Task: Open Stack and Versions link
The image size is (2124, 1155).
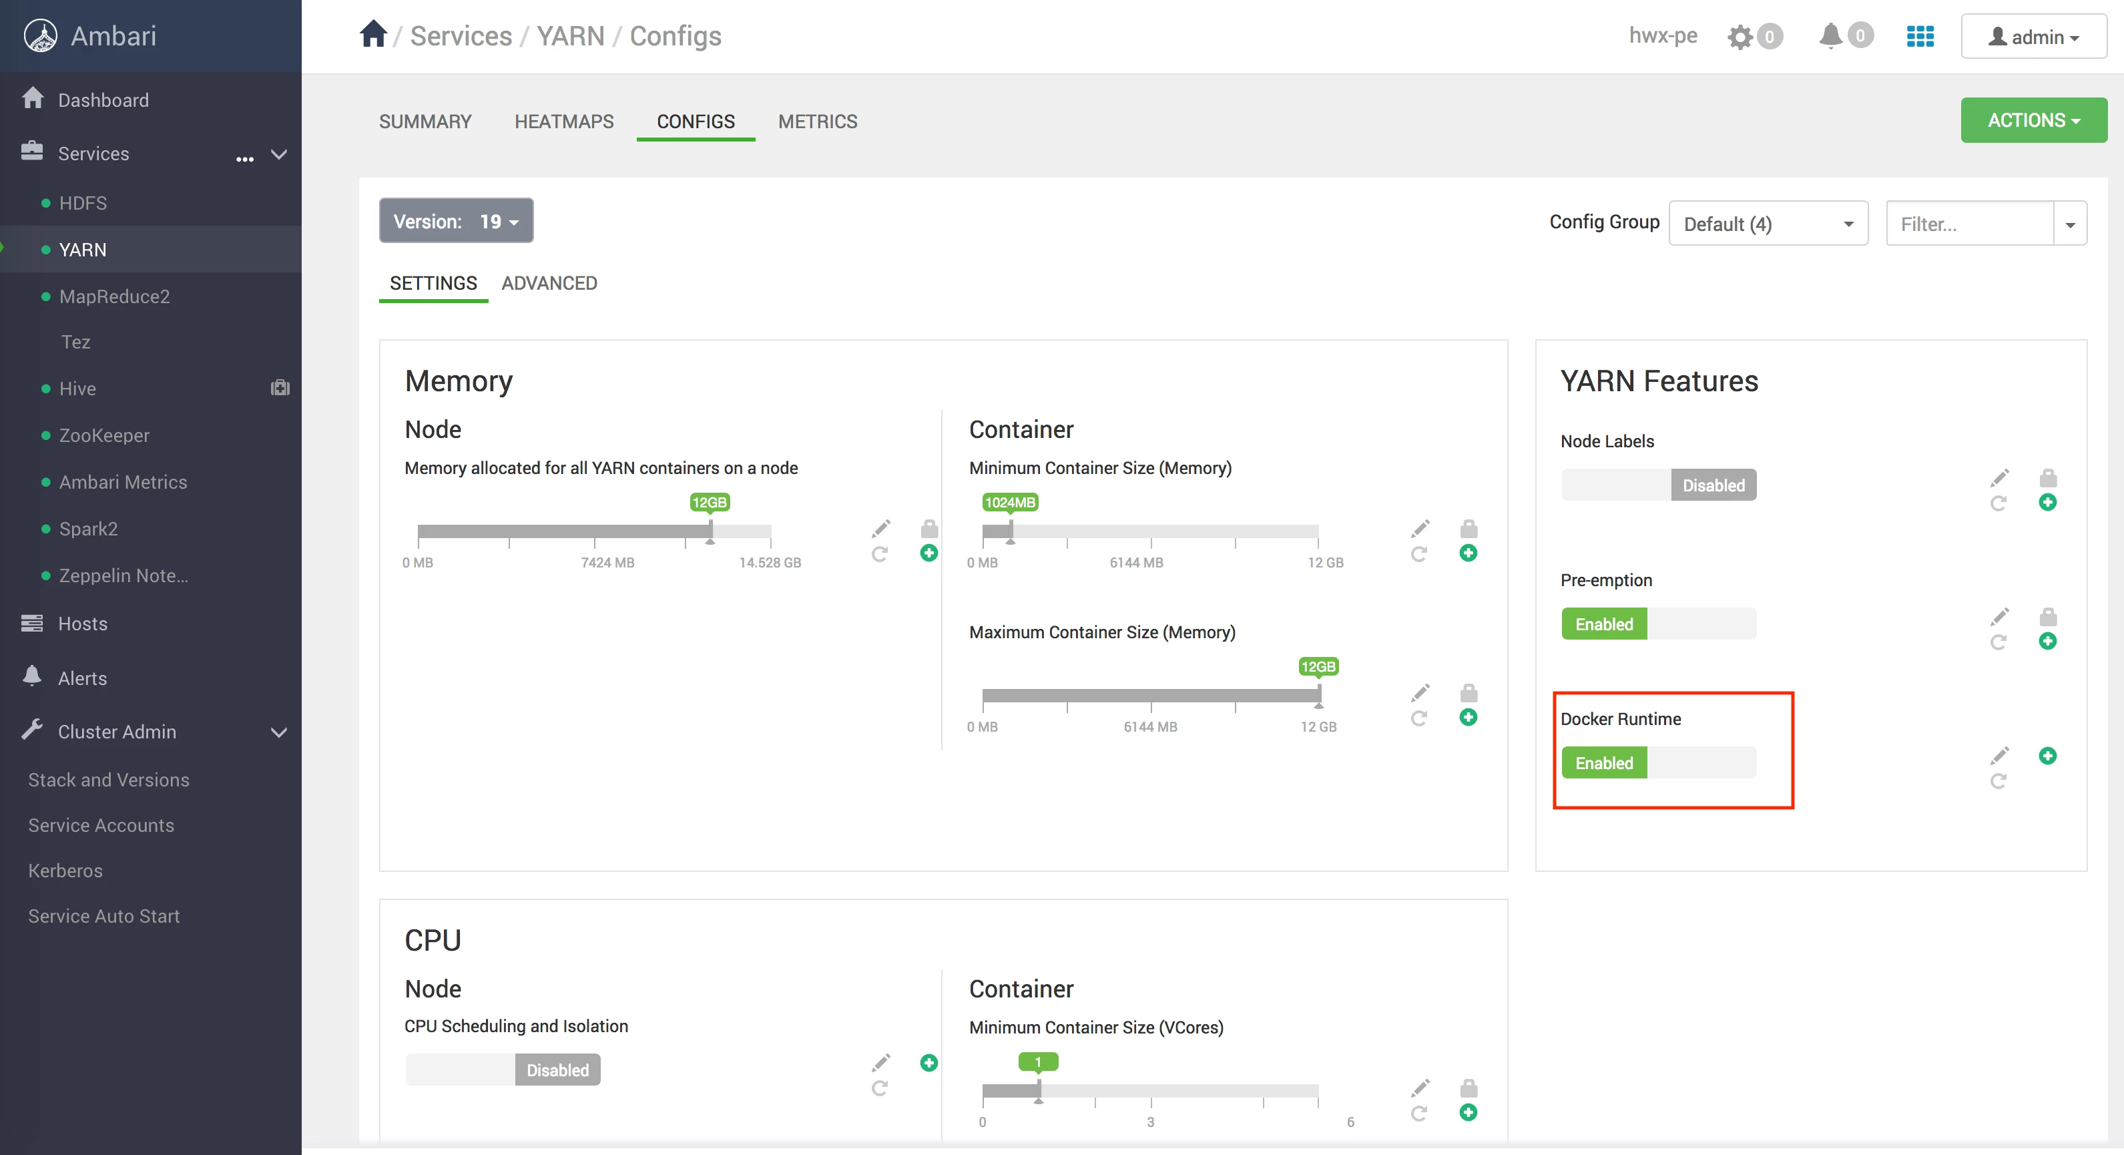Action: (x=109, y=779)
